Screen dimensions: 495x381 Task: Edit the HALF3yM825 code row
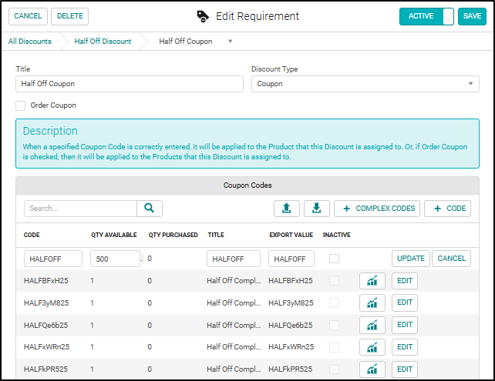(405, 302)
